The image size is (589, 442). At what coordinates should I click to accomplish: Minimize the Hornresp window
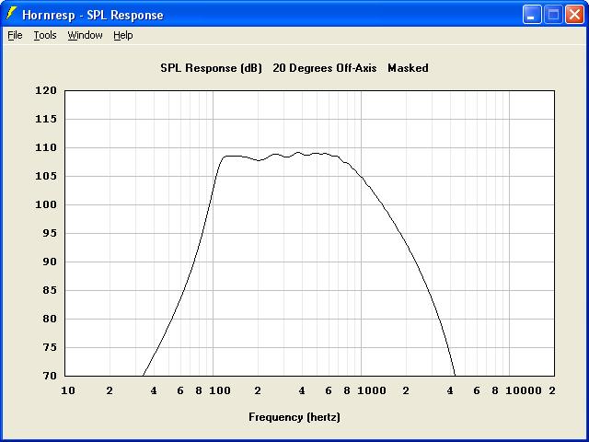[532, 15]
